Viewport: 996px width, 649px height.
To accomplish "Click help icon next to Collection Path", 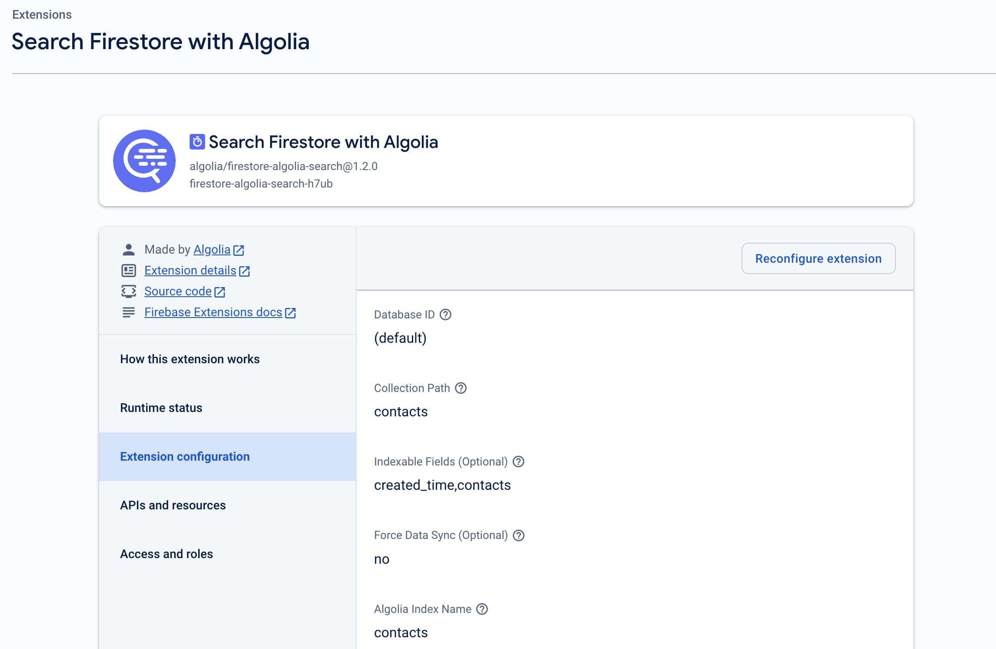I will (461, 388).
